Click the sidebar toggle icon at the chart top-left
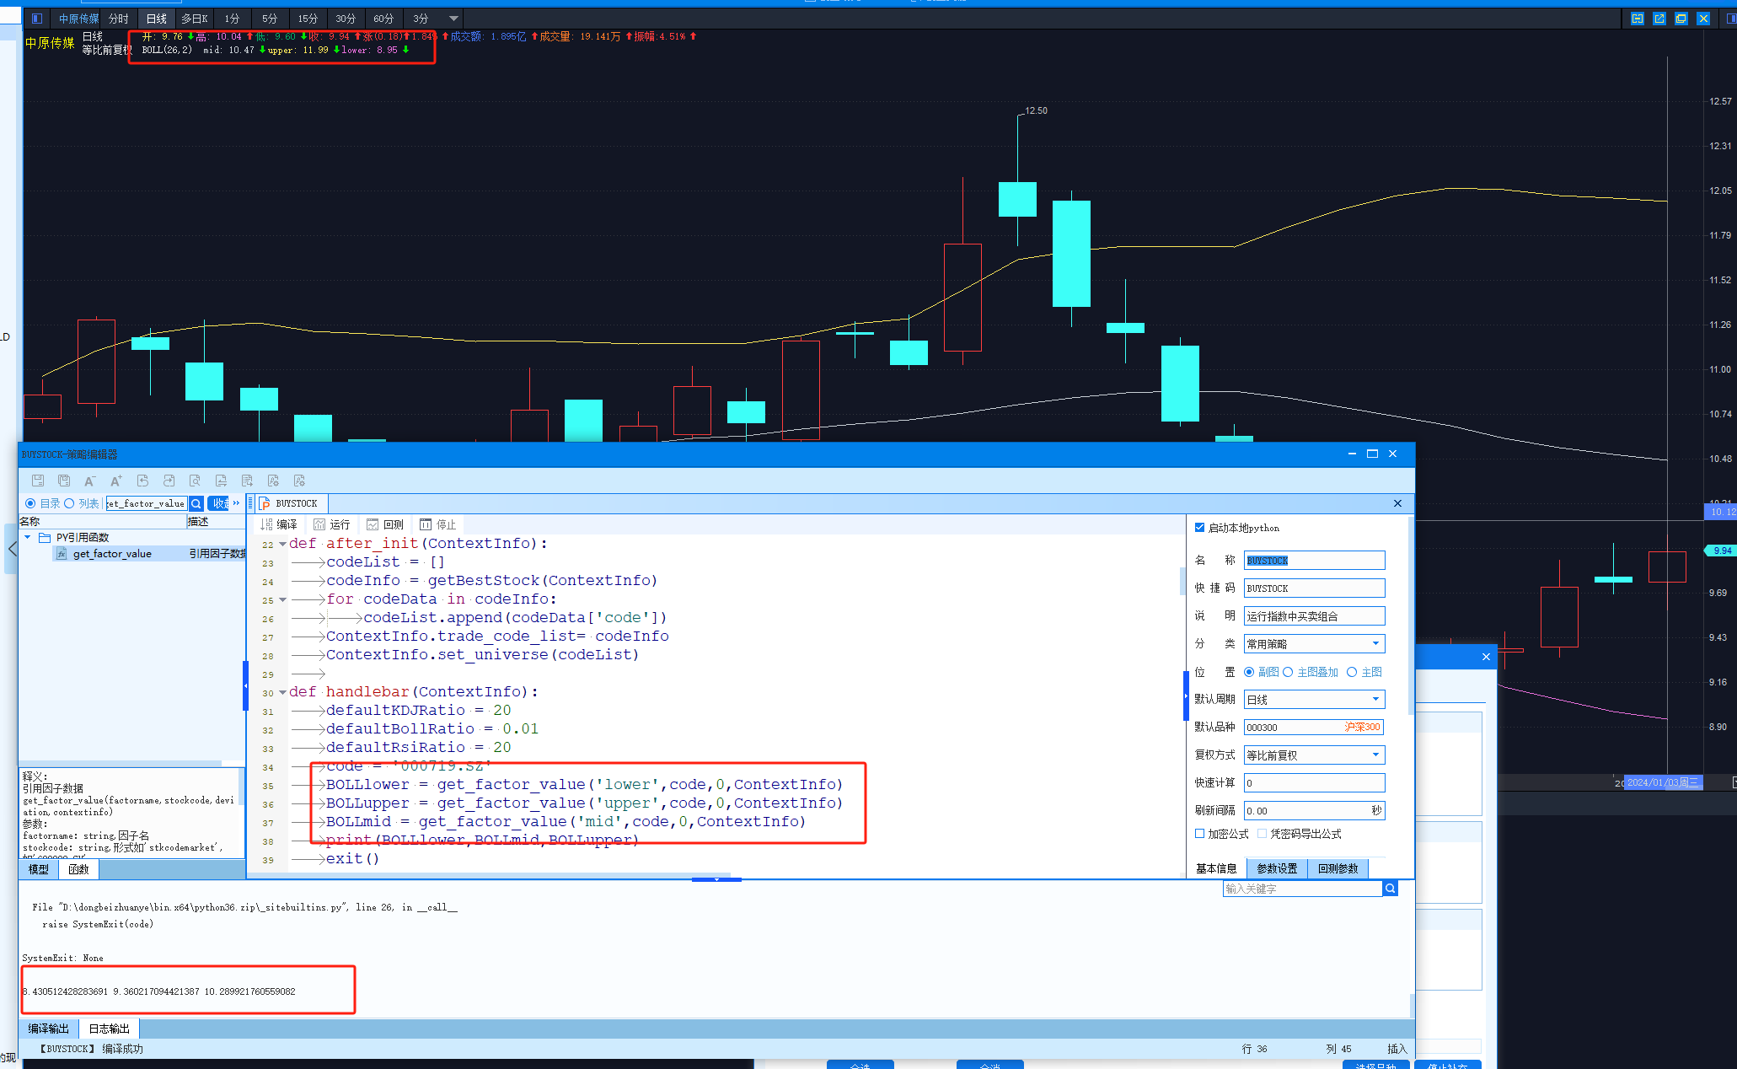The height and width of the screenshot is (1069, 1737). (x=36, y=19)
